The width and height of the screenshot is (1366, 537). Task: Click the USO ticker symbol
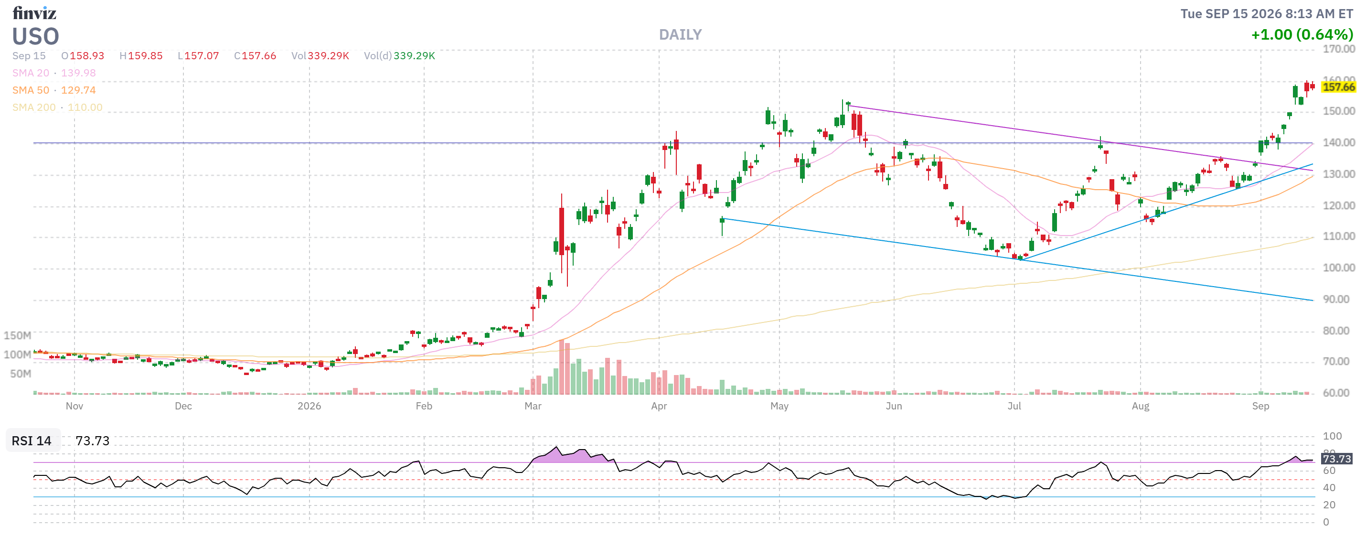coord(35,37)
